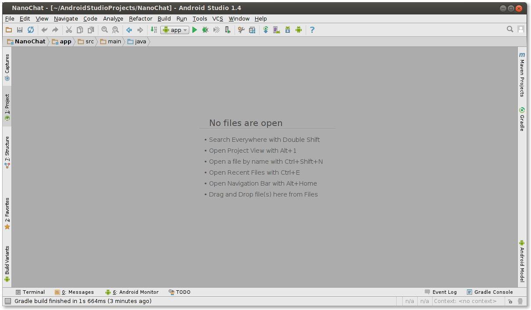Open the Refactor menu
The width and height of the screenshot is (531, 310).
point(141,19)
